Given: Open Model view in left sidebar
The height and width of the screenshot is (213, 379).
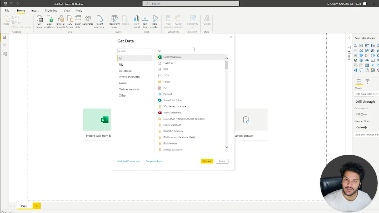Looking at the screenshot, I should (4, 54).
